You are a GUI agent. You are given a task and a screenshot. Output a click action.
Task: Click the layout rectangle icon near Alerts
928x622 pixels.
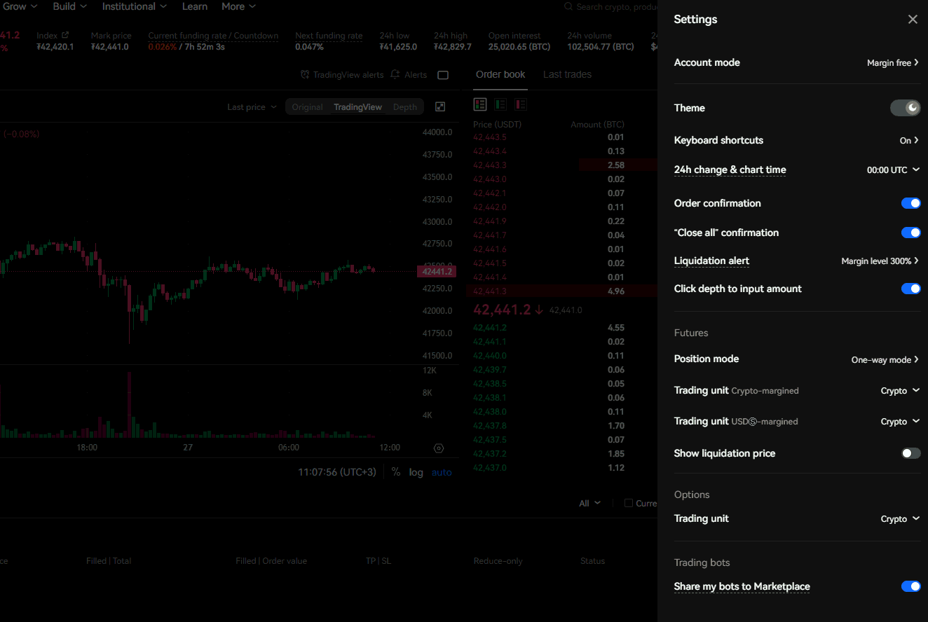tap(443, 75)
